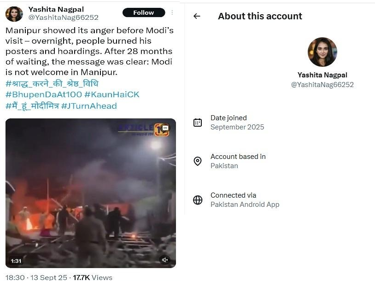Click the globe icon beside Connected via
The width and height of the screenshot is (375, 281).
coord(198,200)
